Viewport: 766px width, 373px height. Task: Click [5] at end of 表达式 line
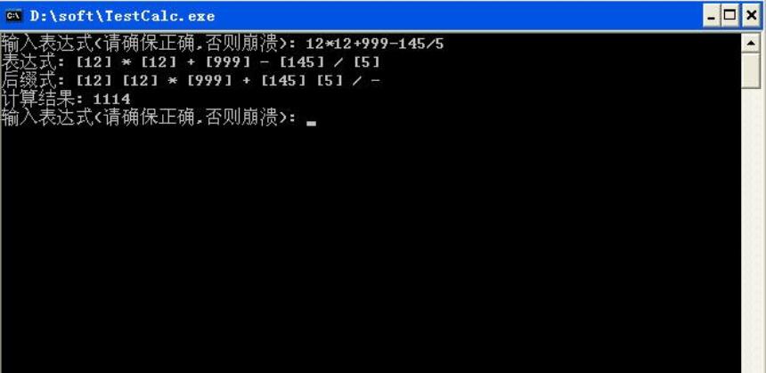click(x=366, y=62)
